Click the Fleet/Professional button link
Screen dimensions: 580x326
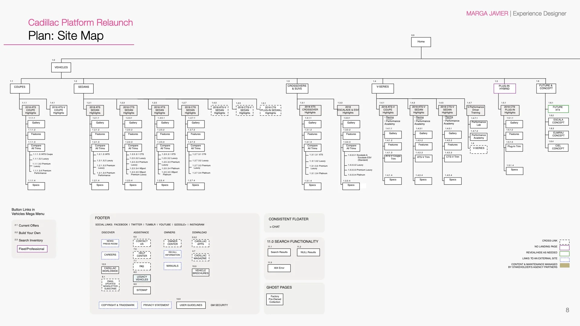(32, 249)
